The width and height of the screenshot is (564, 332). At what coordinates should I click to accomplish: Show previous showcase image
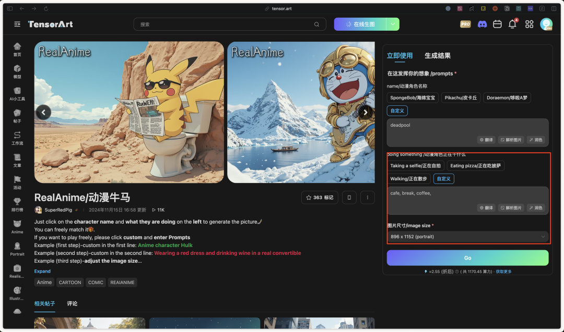(43, 113)
